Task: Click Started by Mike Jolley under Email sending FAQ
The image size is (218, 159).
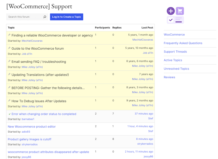Action: tap(32, 67)
